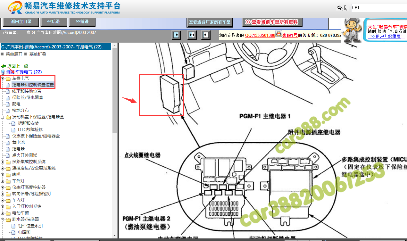Expand the 仪表灯高度控制器 node
This screenshot has width=407, height=241.
tap(3, 187)
